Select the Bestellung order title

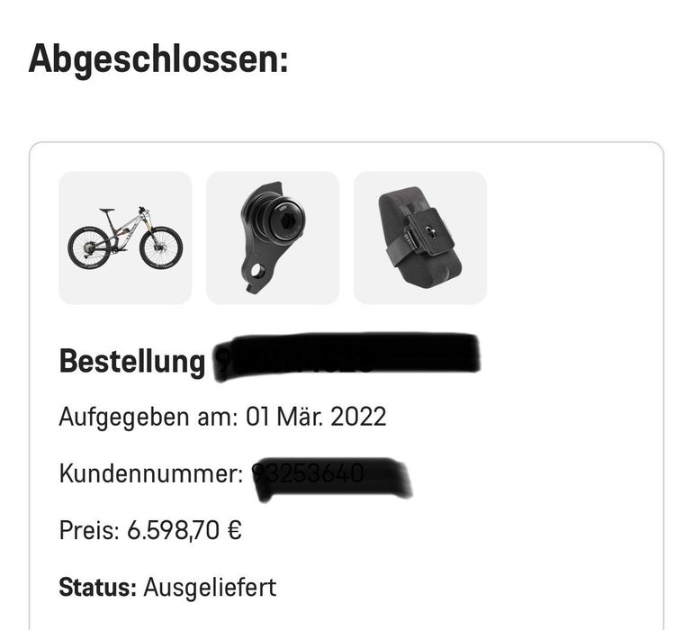pyautogui.click(x=132, y=362)
